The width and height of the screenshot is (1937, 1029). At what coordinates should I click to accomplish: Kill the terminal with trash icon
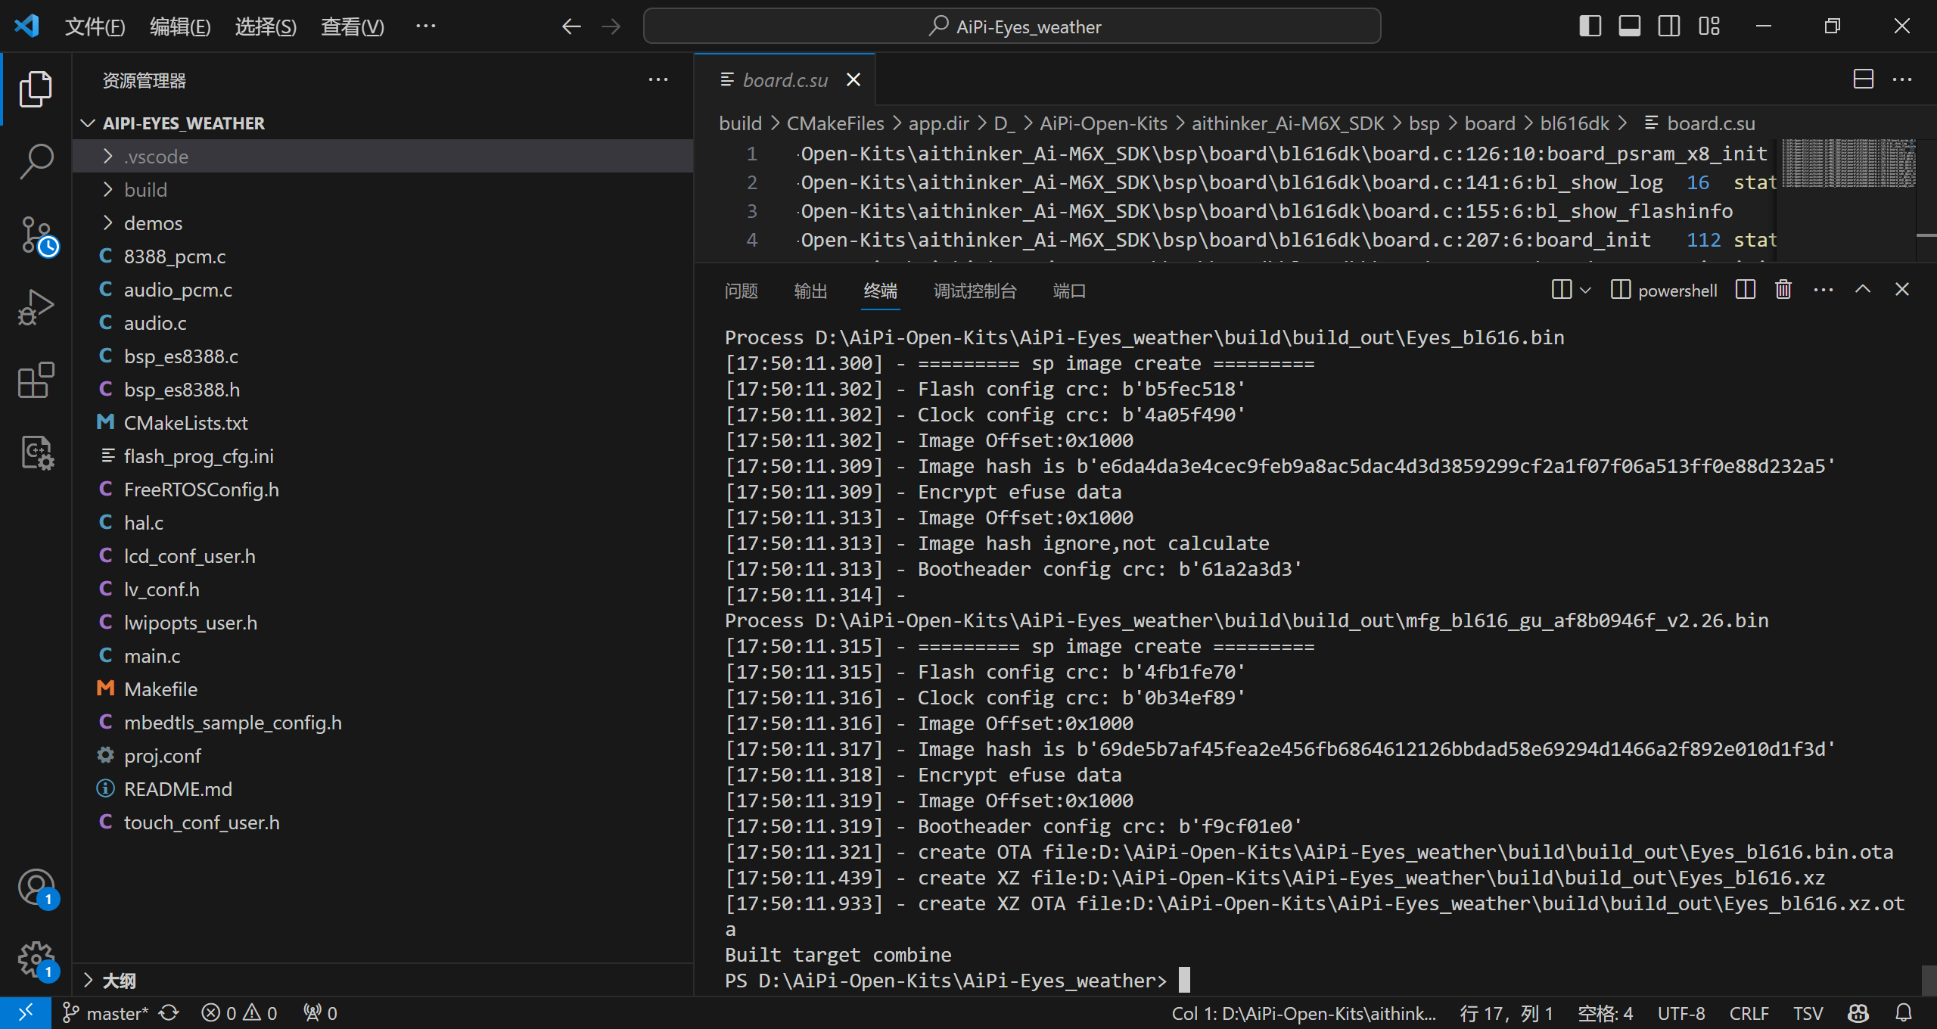[1783, 290]
